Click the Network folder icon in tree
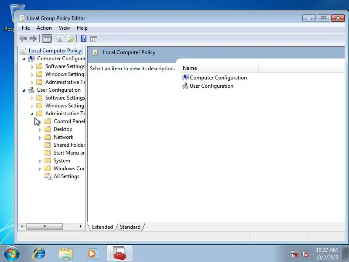349x262 pixels. [48, 137]
